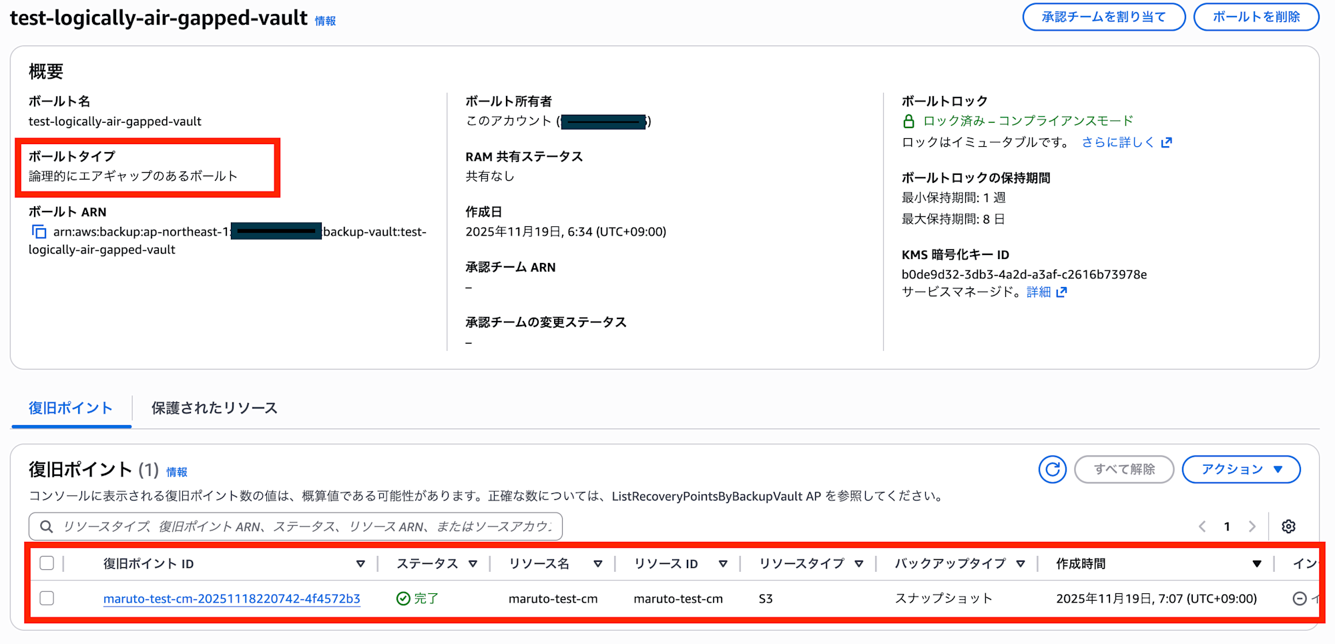1335x644 pixels.
Task: Sort by ステータス column arrow
Action: coord(473,564)
